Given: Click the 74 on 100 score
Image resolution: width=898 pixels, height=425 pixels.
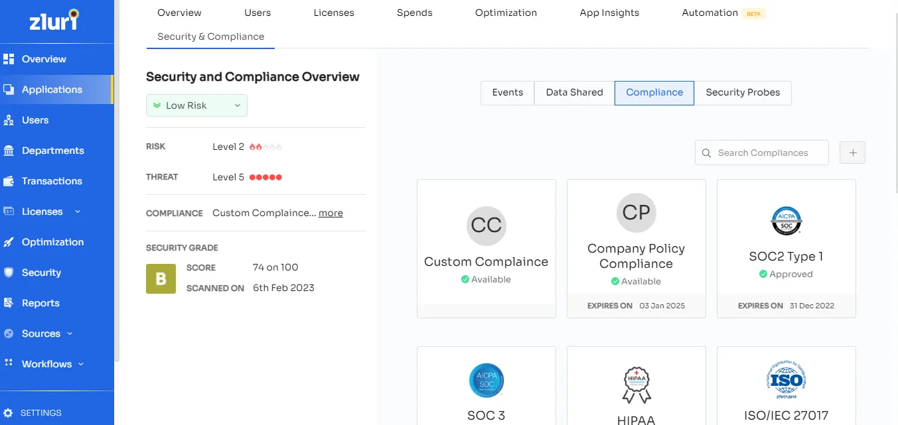Looking at the screenshot, I should tap(275, 267).
